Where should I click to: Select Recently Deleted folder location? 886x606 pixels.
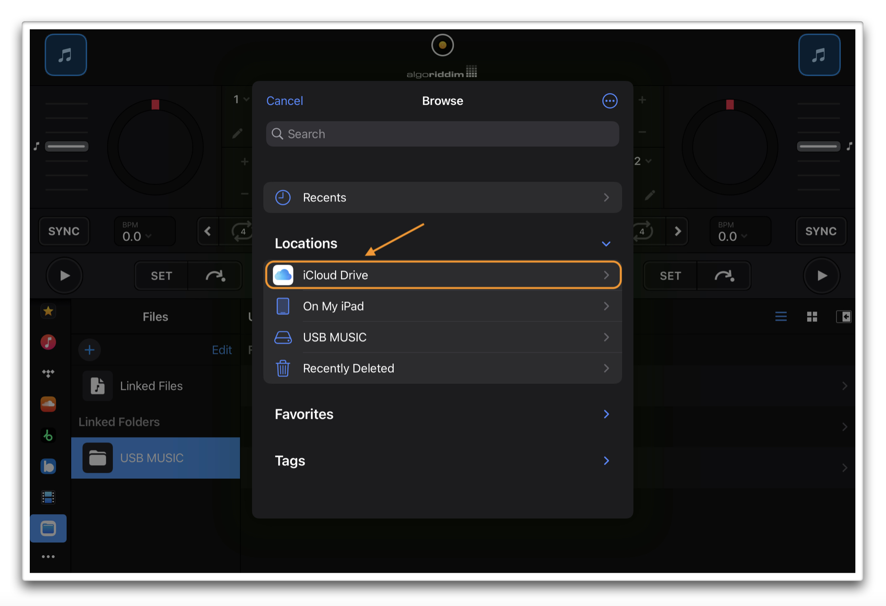(x=442, y=368)
